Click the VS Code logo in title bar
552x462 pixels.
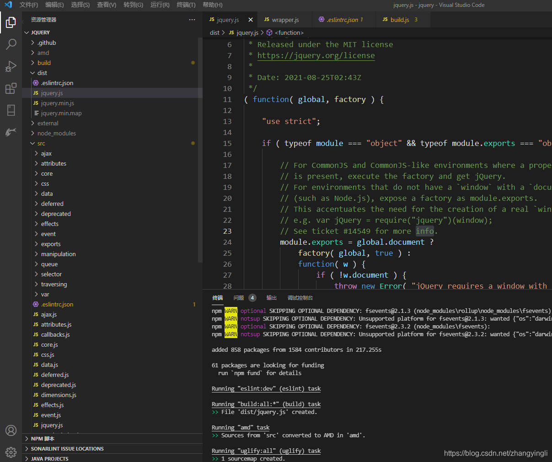pyautogui.click(x=8, y=5)
